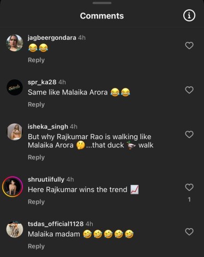Image resolution: width=204 pixels, height=257 pixels.
Task: View like count on shruutiifully's comment
Action: click(x=189, y=200)
